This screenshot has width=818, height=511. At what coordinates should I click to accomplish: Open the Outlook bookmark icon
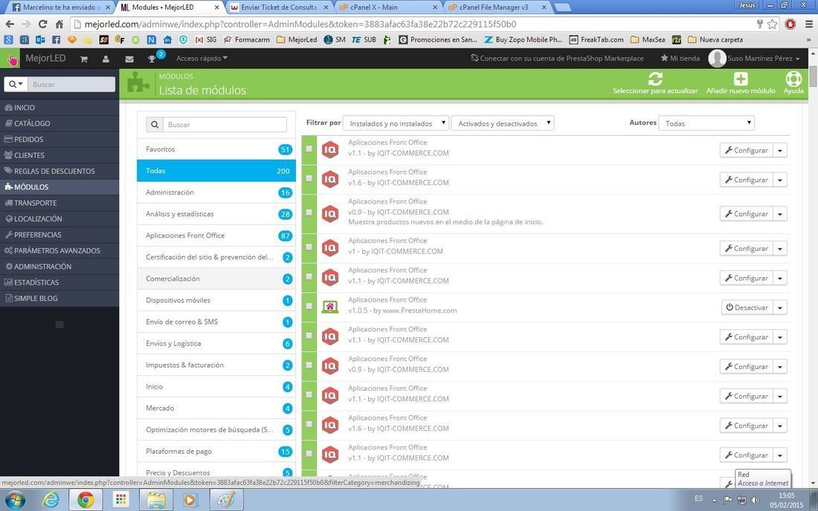pos(40,39)
